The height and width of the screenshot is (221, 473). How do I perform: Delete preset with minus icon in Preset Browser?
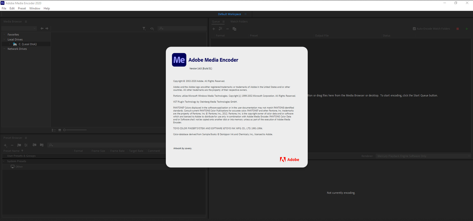(x=12, y=145)
